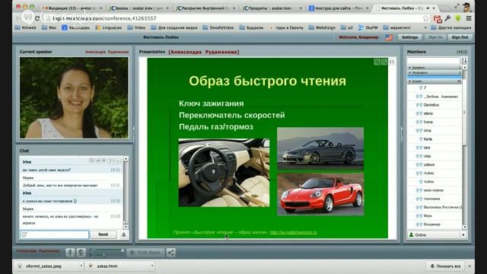
Task: Click the green extension icon in browser toolbar
Action: (458, 18)
